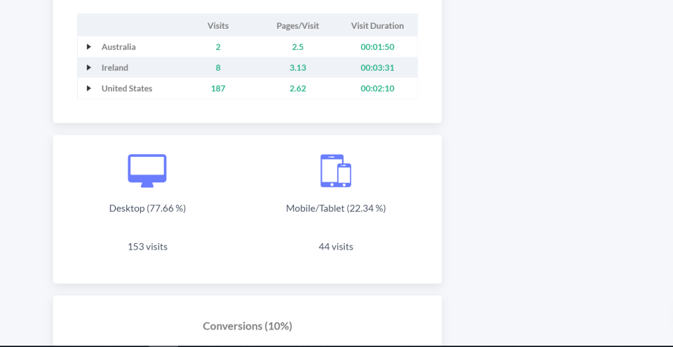This screenshot has width=673, height=347.
Task: Select the Pages/Visit column header
Action: pyautogui.click(x=298, y=26)
